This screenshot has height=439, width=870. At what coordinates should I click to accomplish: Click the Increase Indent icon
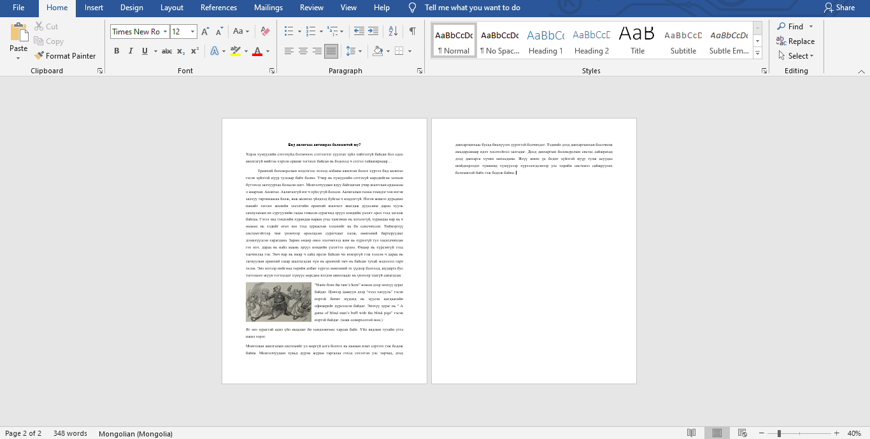coord(373,31)
